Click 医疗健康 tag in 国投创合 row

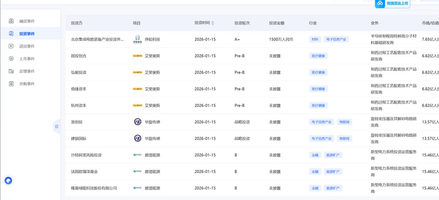[318, 56]
